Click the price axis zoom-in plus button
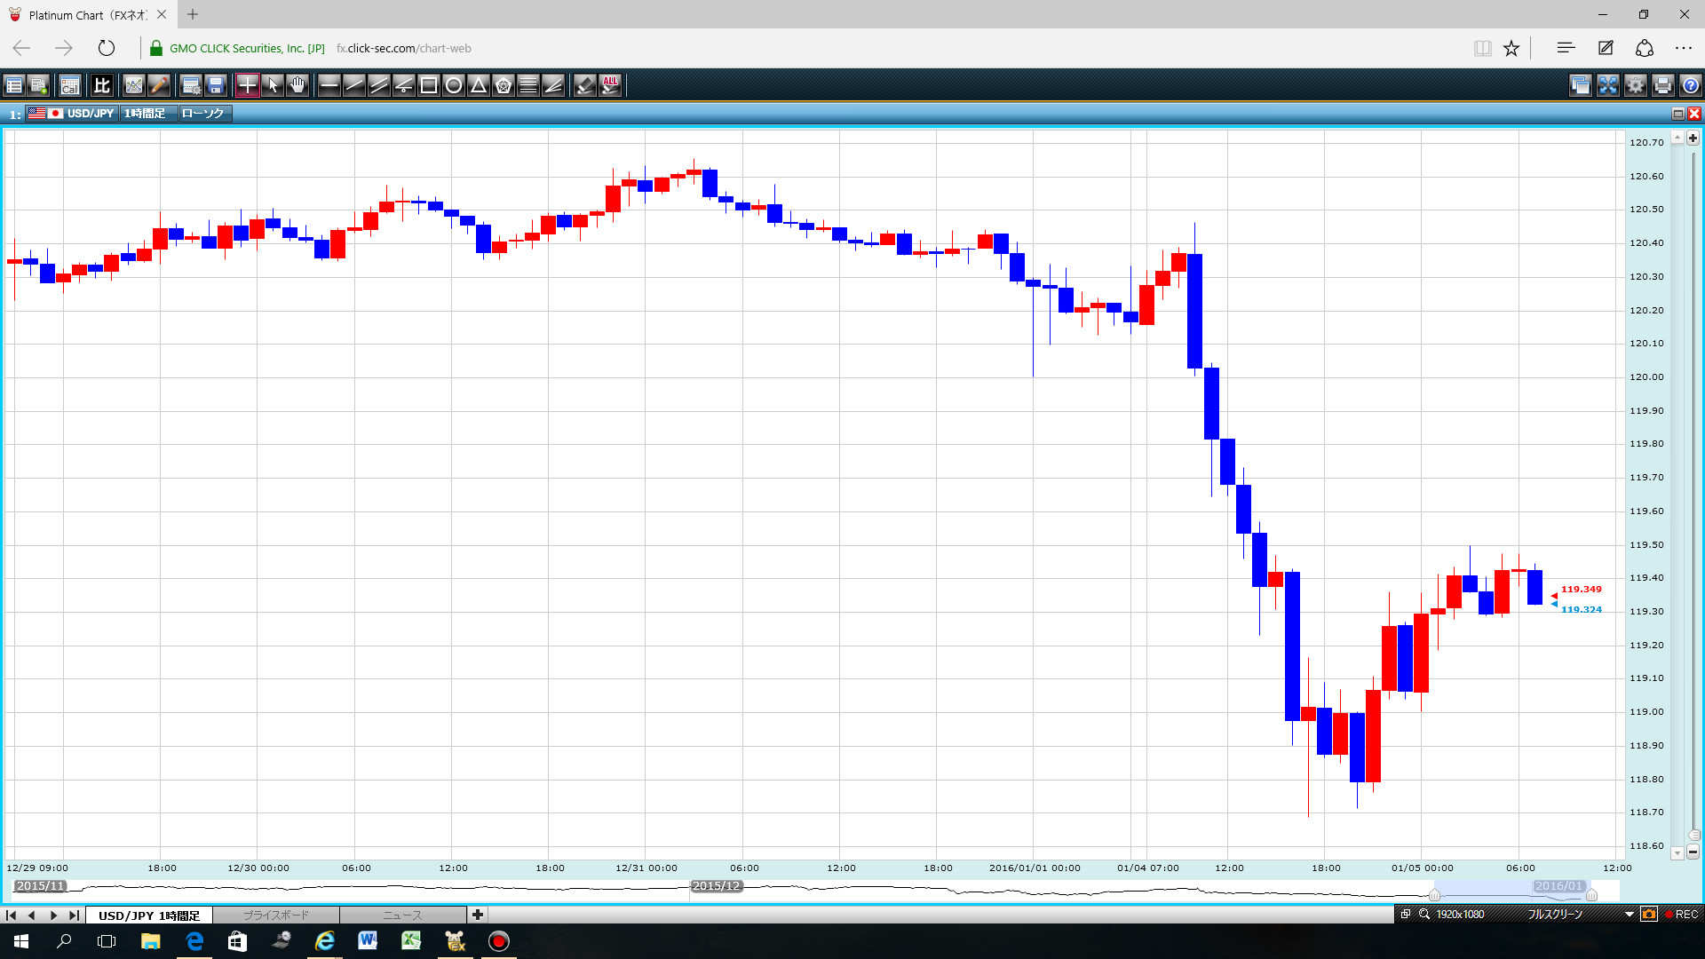Image resolution: width=1705 pixels, height=959 pixels. click(1693, 138)
